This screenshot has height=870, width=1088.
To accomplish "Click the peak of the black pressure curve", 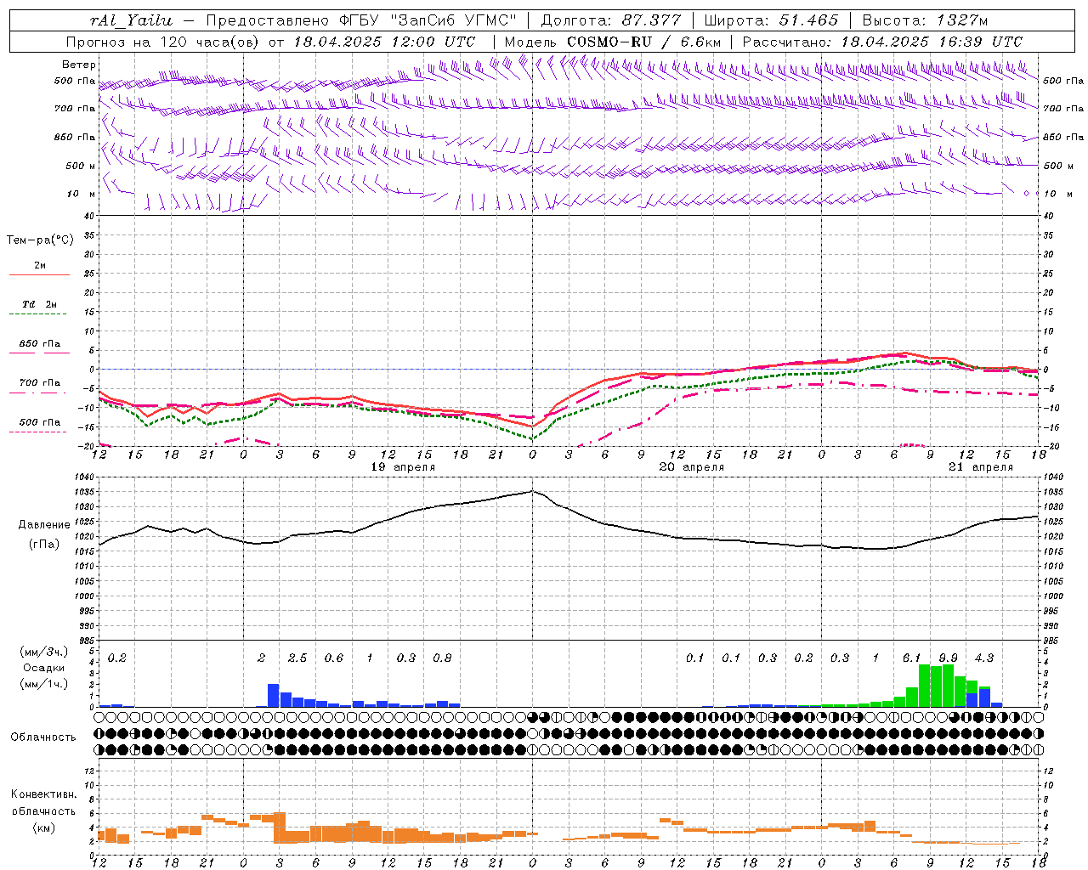I will point(533,490).
